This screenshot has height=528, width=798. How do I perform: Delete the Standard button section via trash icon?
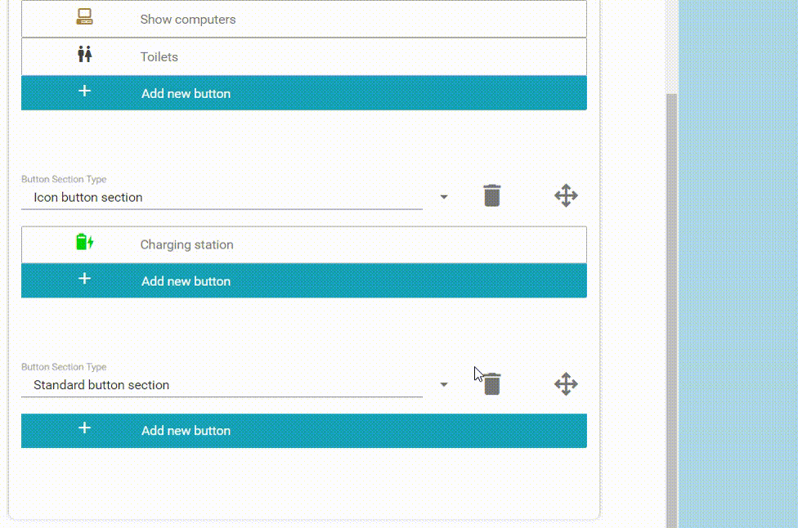pos(491,383)
